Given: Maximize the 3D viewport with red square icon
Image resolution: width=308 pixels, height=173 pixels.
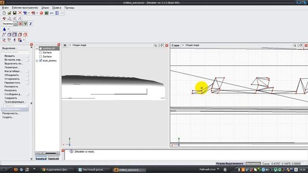Looking at the screenshot, I should tap(167, 45).
